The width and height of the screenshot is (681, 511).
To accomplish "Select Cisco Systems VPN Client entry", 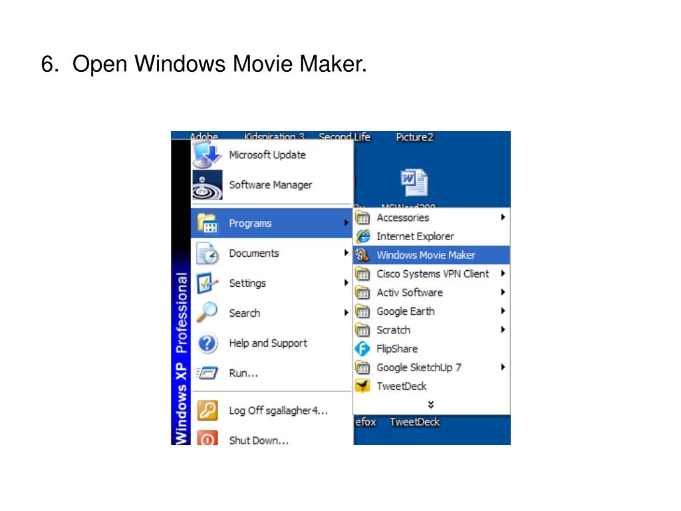I will (431, 273).
